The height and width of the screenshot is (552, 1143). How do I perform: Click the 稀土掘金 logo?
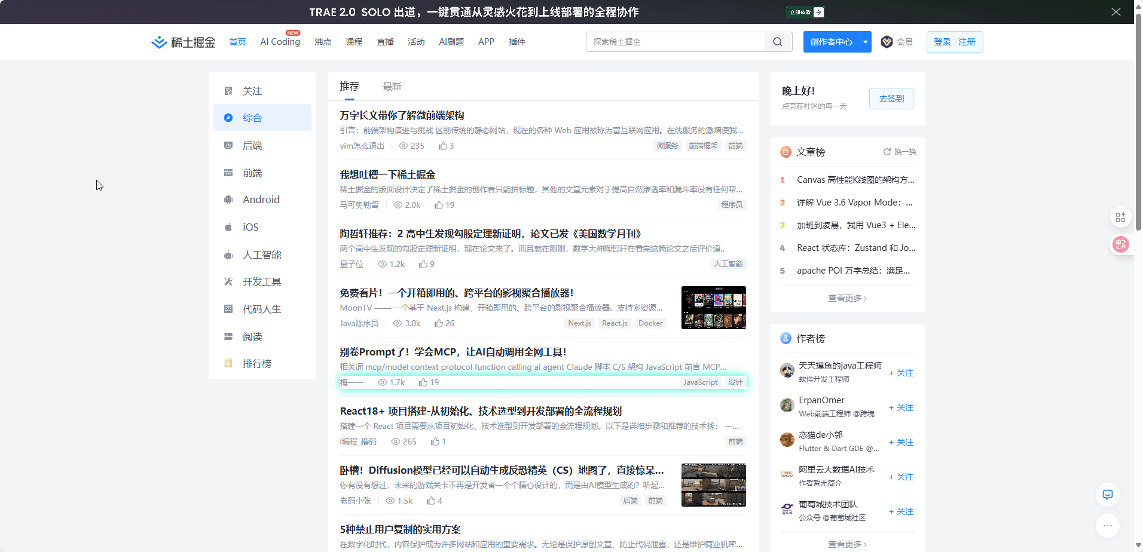[x=183, y=42]
